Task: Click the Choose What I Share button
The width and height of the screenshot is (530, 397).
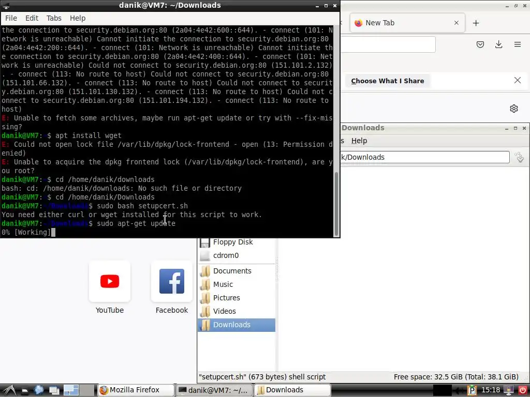Action: (387, 81)
